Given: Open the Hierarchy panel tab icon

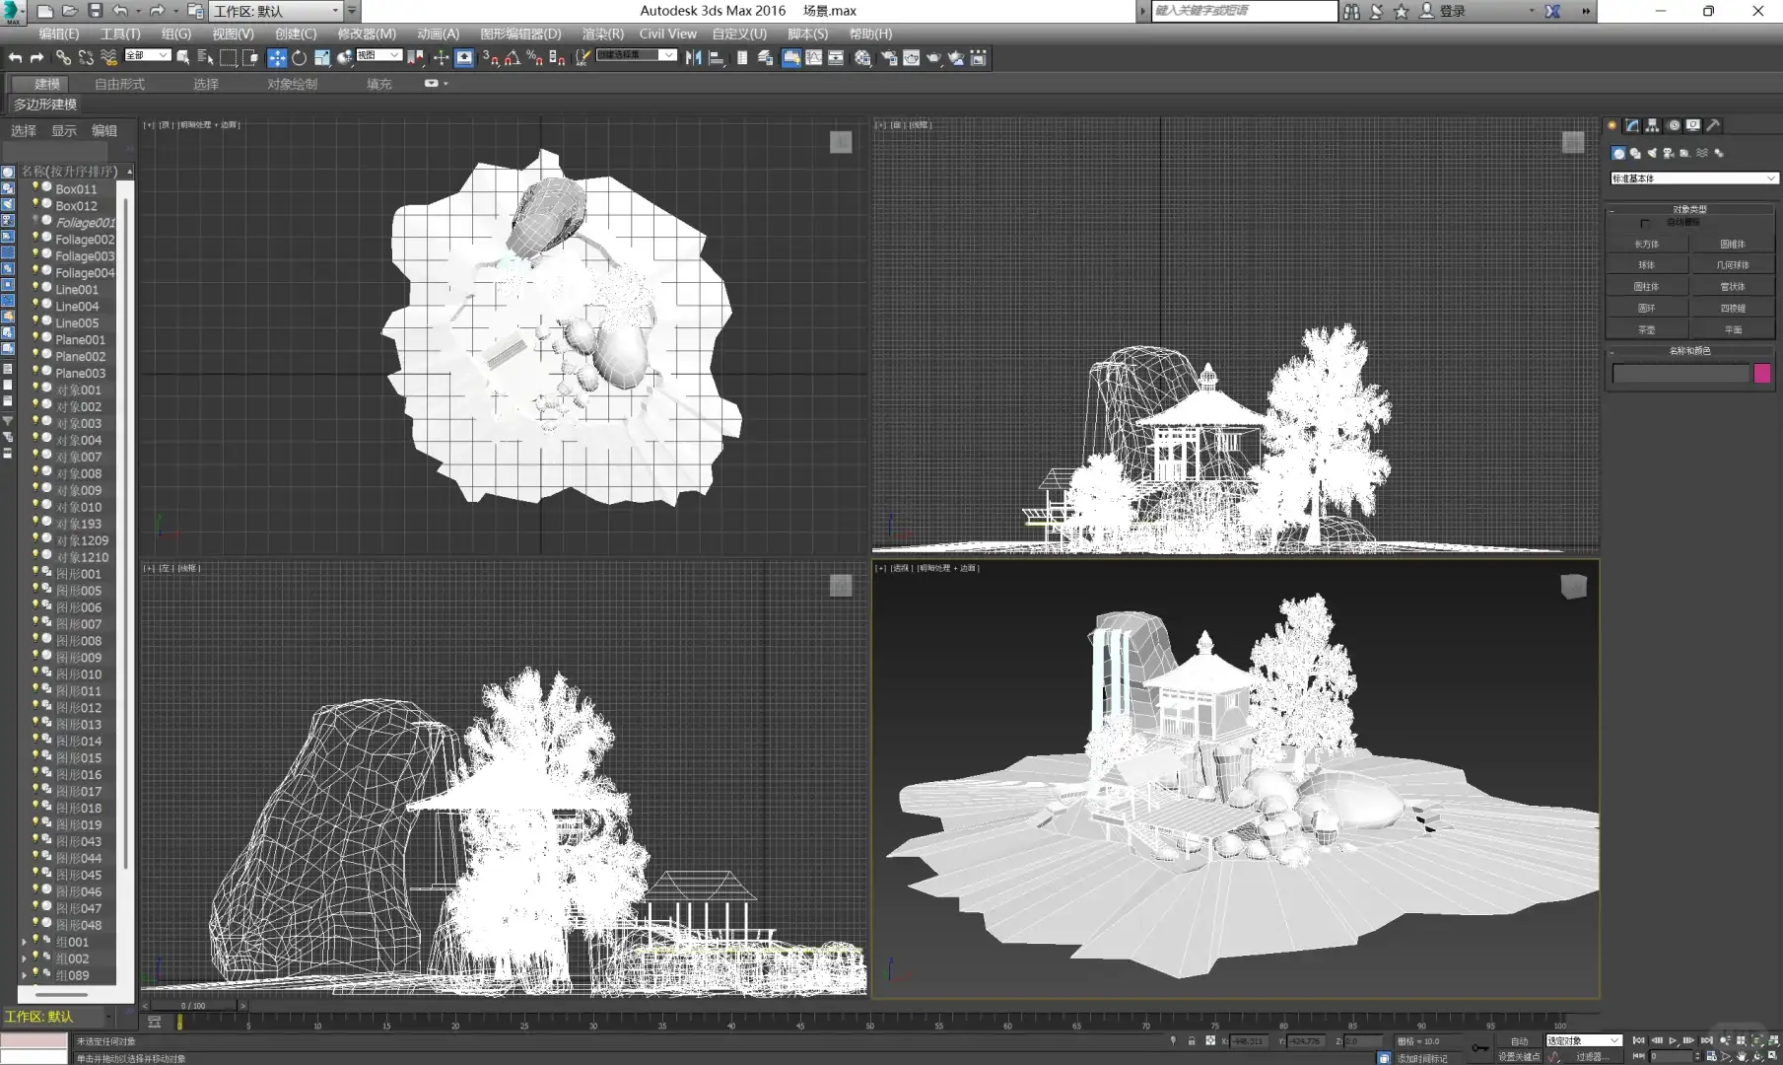Looking at the screenshot, I should 1653,125.
